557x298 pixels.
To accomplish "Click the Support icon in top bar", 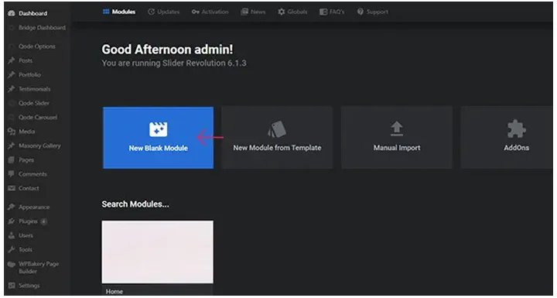I will click(x=361, y=12).
